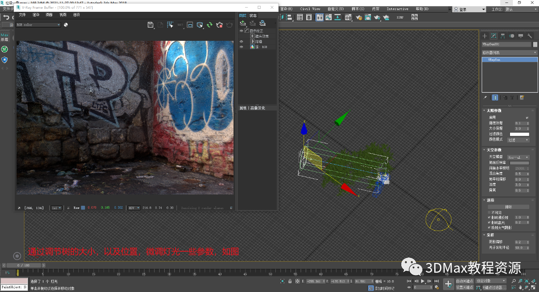
Task: Open the Modify panel tab icon
Action: click(x=494, y=36)
